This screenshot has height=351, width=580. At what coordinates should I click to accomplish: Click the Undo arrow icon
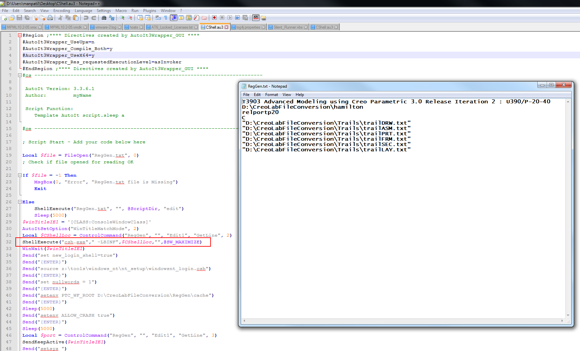tap(86, 18)
